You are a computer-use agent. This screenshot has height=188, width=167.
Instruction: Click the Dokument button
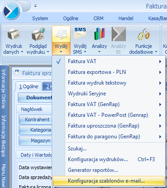click(35, 98)
